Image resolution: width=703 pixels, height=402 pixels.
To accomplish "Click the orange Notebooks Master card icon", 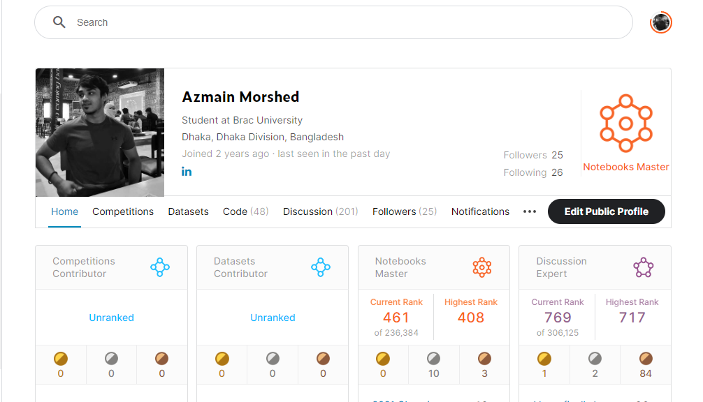I will [482, 267].
